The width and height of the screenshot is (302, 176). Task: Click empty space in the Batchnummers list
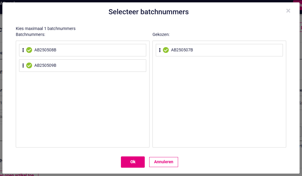(82, 110)
